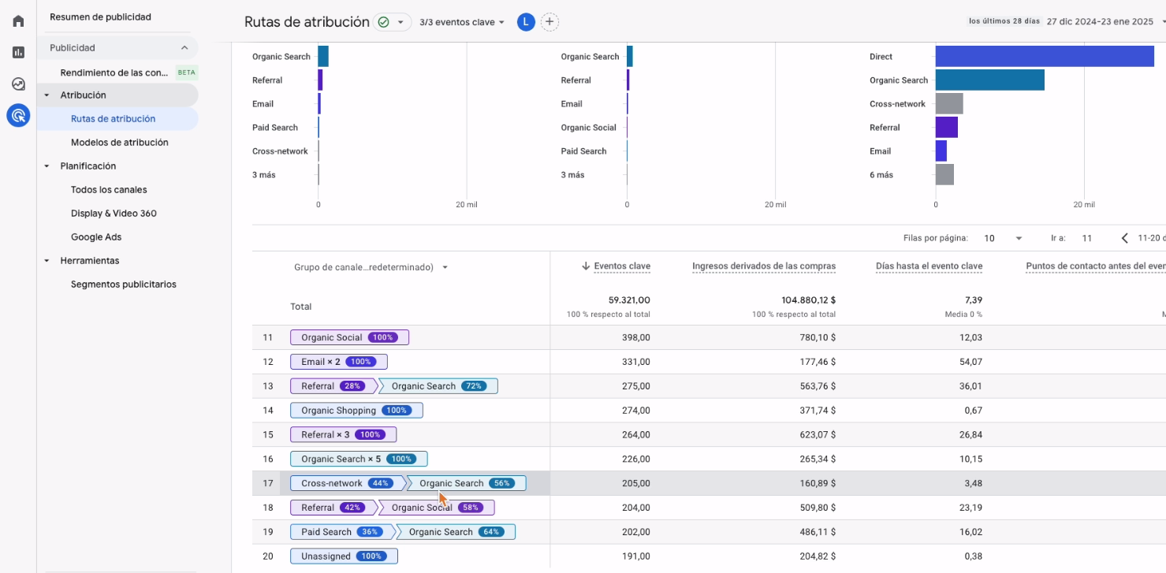Go to previous page of table rows

pos(1125,238)
